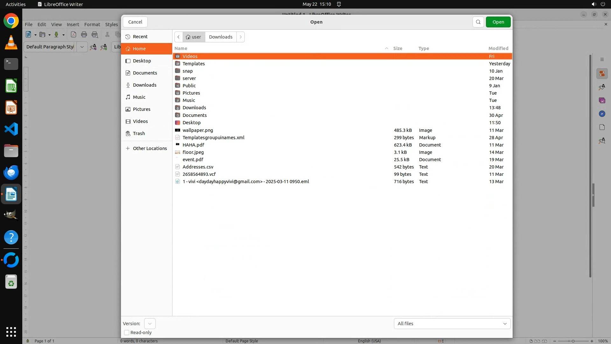Select Trash in the places sidebar
The image size is (611, 344).
coord(139,133)
